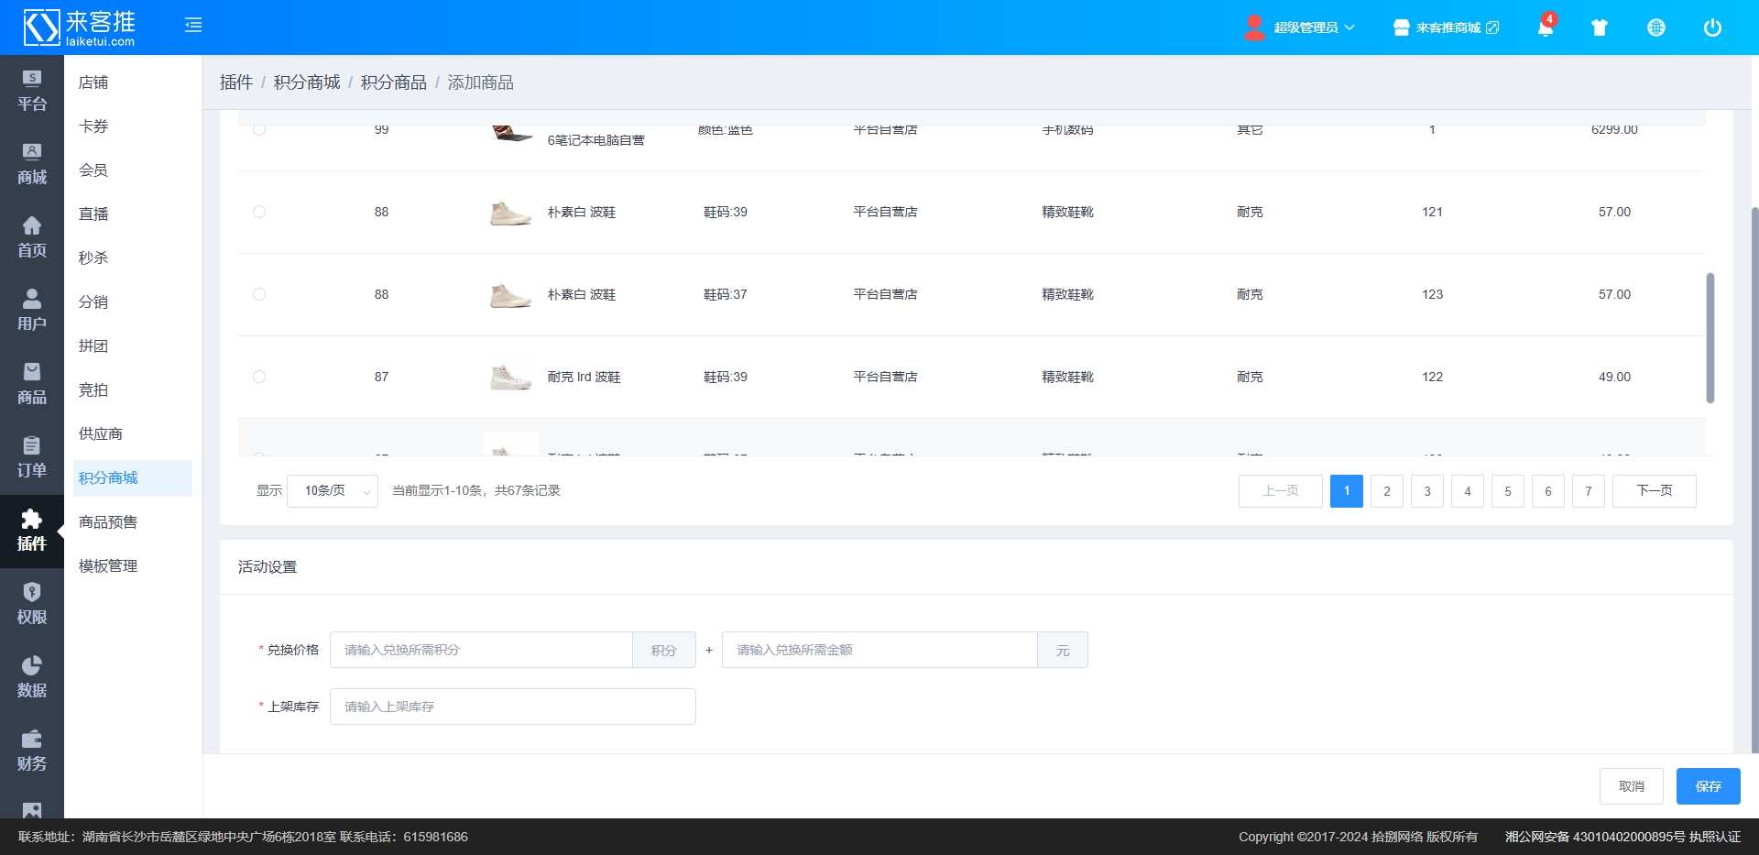Click the 保存 button
Screen dimensions: 1759x855
tap(1708, 786)
